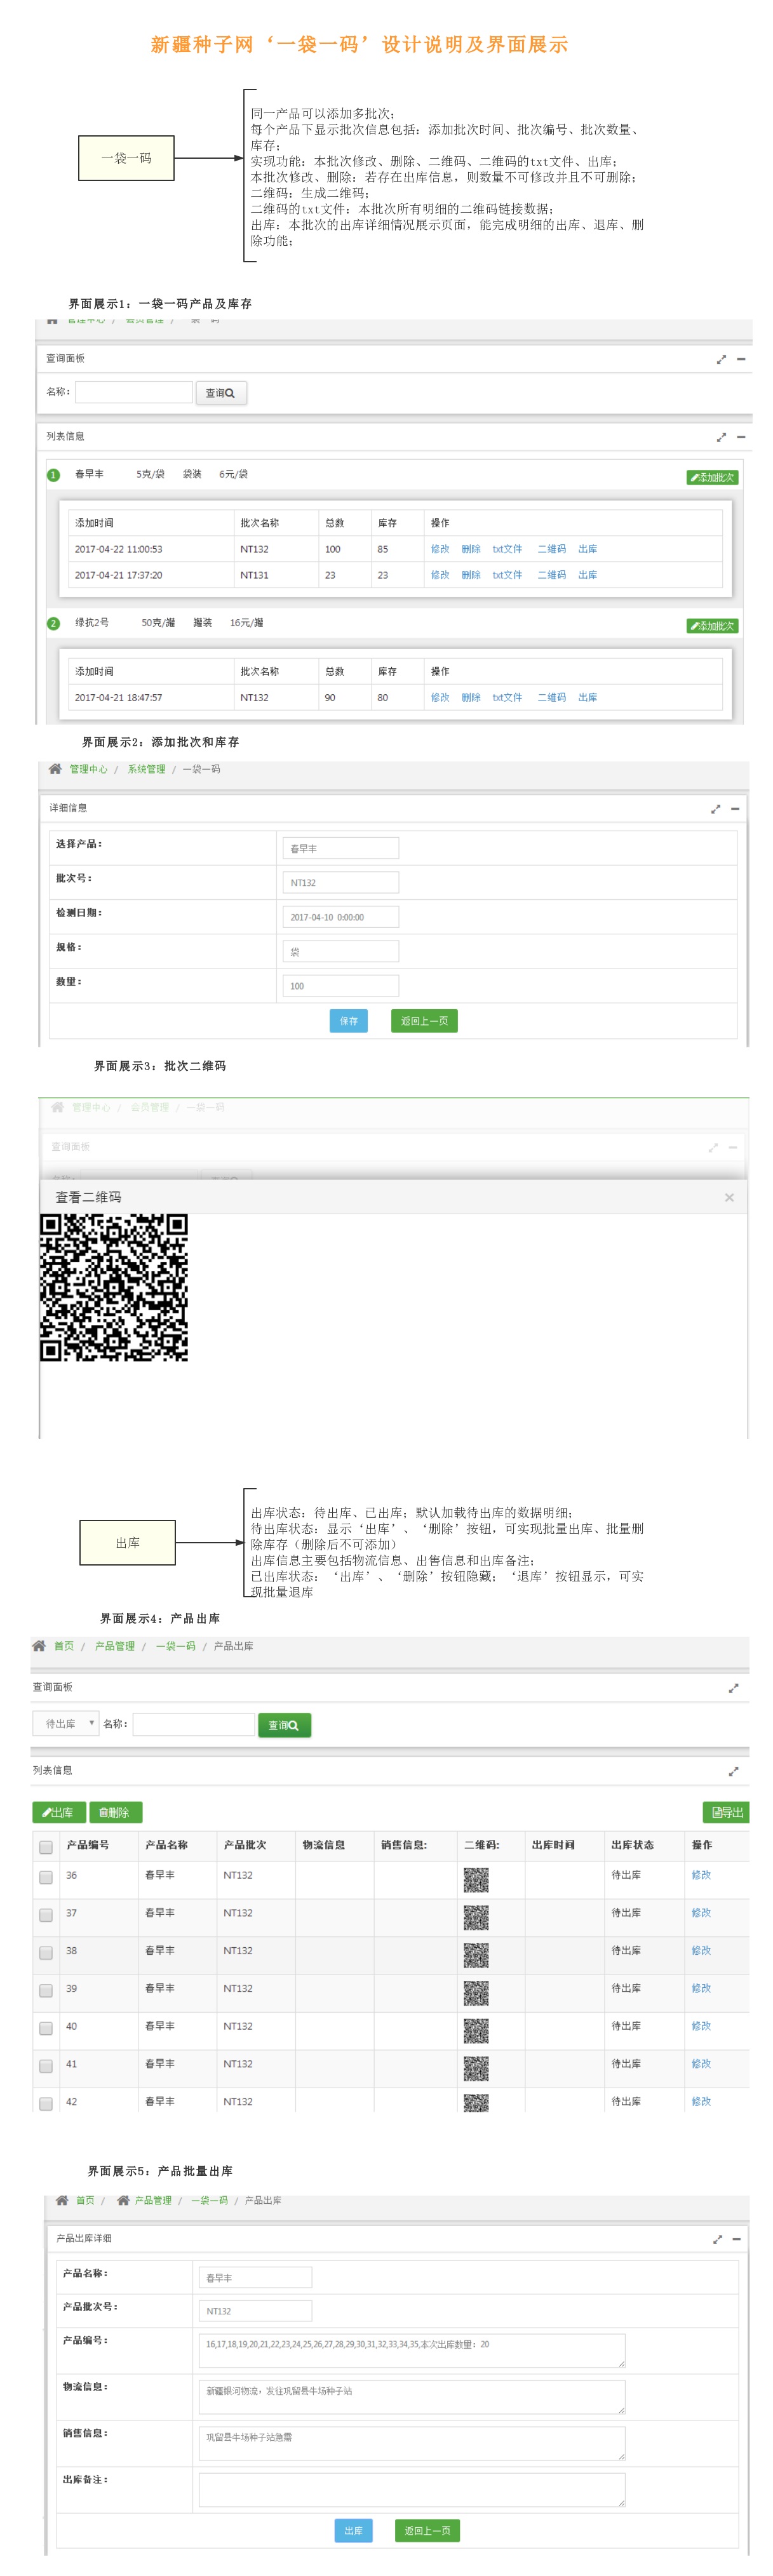This screenshot has height=2576, width=773.
Task: Collapse 详细信息 panel with minus icon
Action: pyautogui.click(x=735, y=808)
